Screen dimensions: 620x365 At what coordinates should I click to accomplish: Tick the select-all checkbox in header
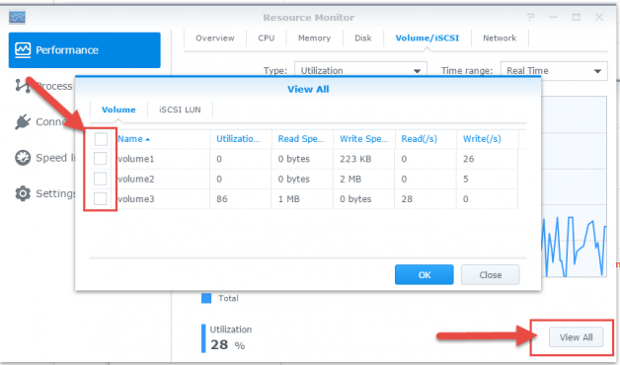point(101,139)
